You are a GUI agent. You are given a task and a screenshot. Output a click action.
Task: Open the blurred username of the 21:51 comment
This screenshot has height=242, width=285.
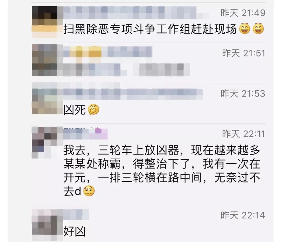pyautogui.click(x=108, y=51)
